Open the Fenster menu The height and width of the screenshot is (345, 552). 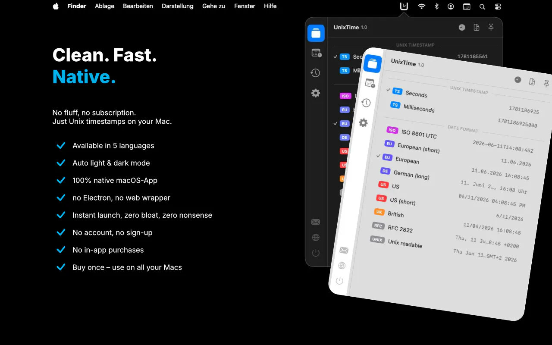tap(245, 6)
